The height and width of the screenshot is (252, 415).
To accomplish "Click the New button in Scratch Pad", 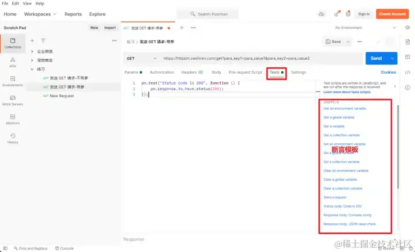I will (x=94, y=28).
